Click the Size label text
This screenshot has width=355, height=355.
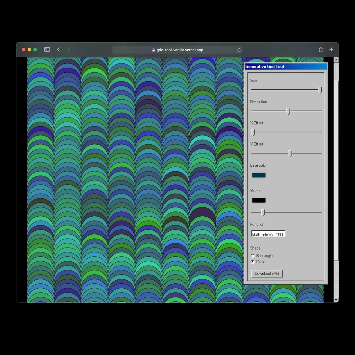(x=253, y=81)
